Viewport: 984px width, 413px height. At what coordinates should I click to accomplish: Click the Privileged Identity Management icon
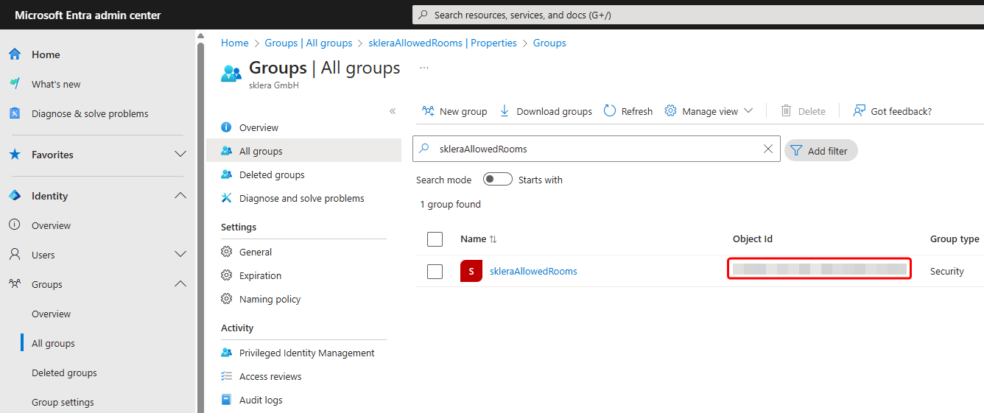pyautogui.click(x=227, y=353)
